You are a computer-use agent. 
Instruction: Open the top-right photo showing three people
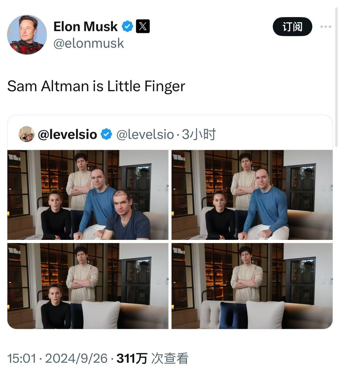click(252, 195)
